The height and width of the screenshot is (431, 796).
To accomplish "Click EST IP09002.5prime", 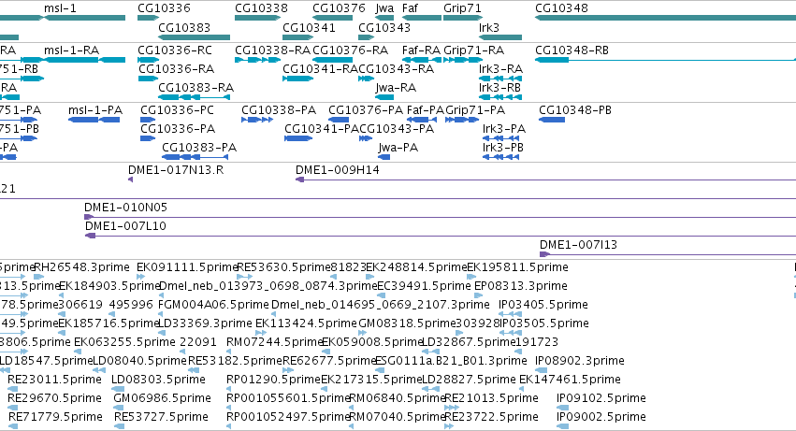I will (563, 426).
